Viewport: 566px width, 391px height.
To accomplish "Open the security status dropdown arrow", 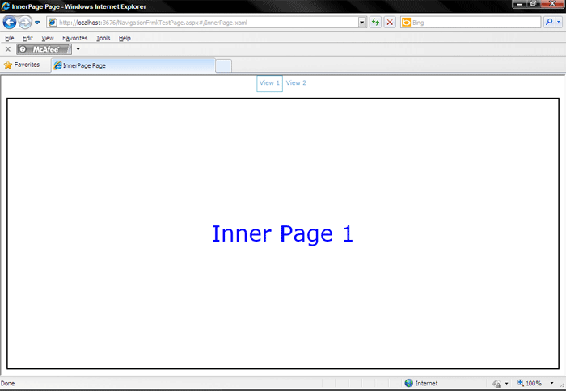I will (506, 384).
